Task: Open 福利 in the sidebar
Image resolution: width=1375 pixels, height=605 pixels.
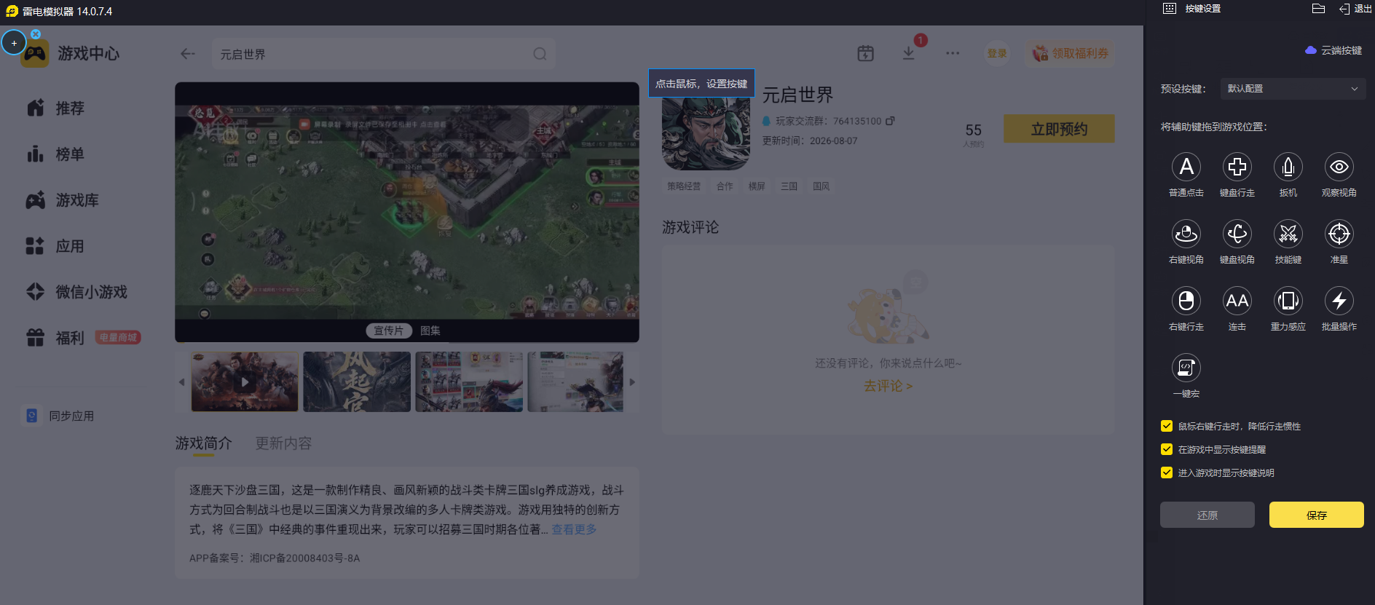Action: click(x=56, y=338)
